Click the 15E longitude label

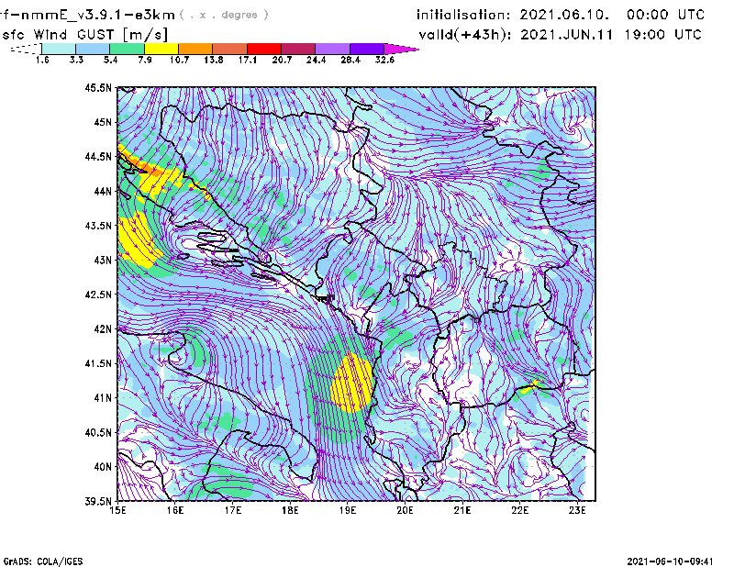click(x=117, y=510)
